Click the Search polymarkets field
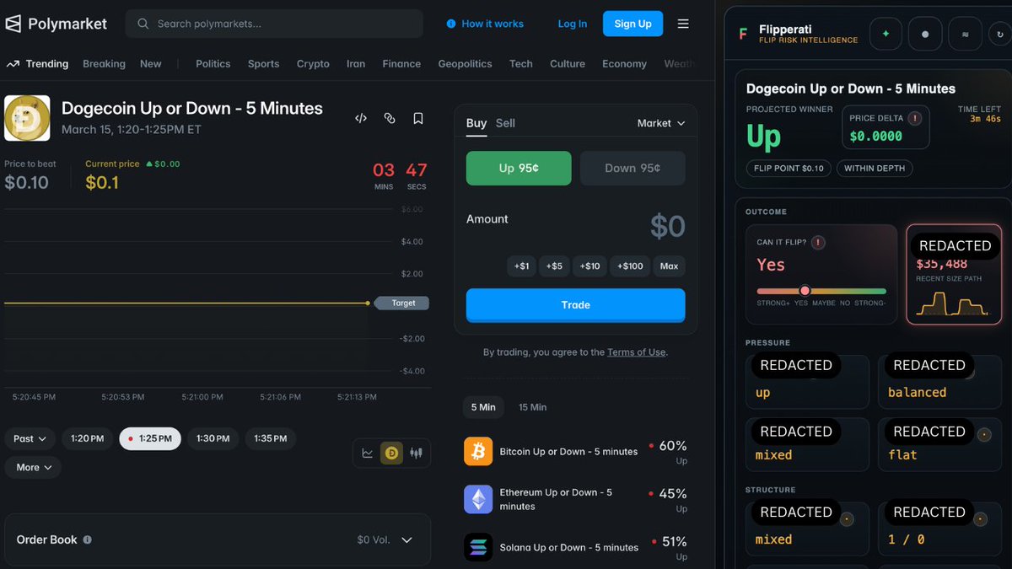The width and height of the screenshot is (1012, 569). click(274, 24)
